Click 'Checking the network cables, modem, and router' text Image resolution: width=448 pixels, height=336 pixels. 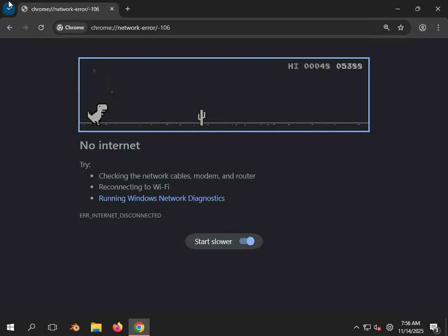177,176
